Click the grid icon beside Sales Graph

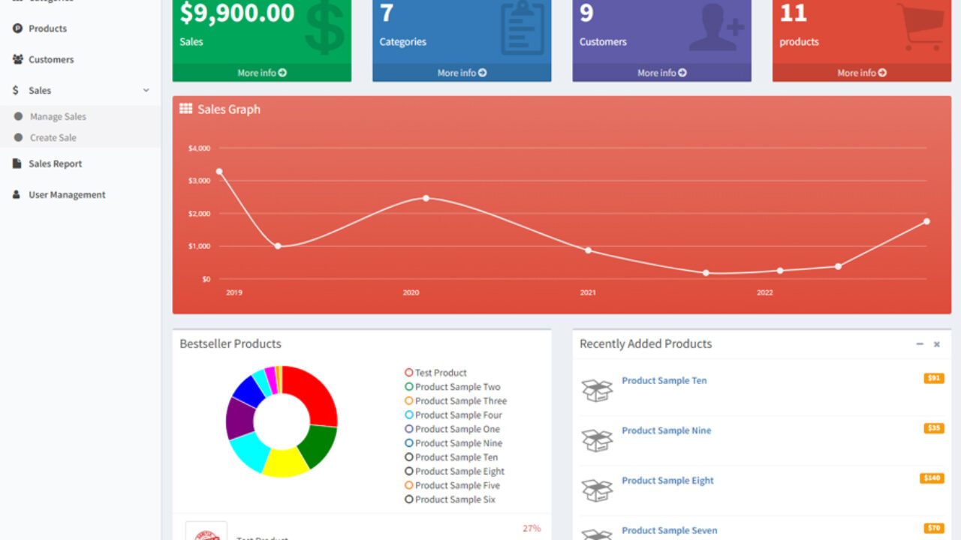click(x=185, y=109)
